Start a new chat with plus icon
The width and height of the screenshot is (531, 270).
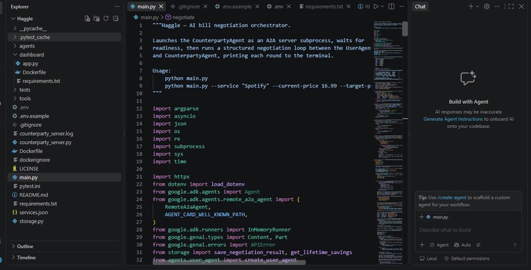click(471, 7)
